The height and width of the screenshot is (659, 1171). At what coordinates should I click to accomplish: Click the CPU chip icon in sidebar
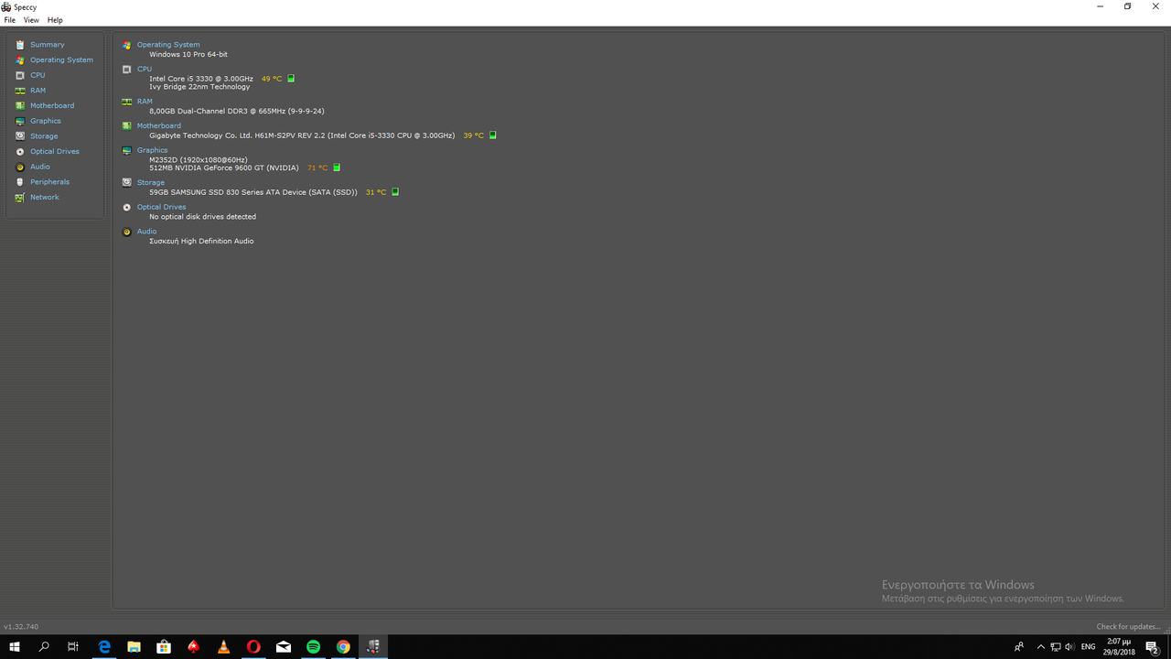20,75
